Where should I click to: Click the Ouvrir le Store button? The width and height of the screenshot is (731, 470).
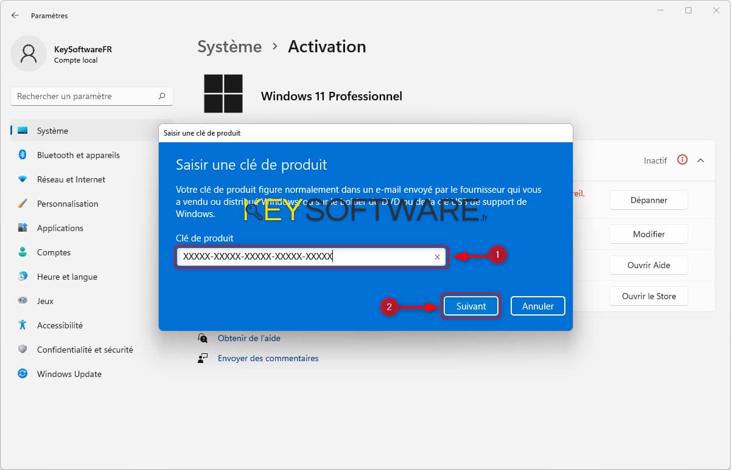(649, 296)
